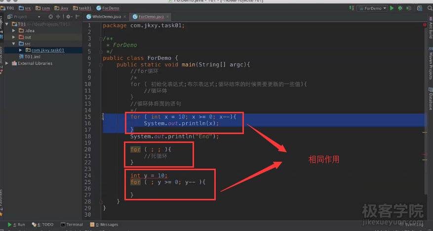Click the System.out.println("End") statement
Screen dimensions: 433x231
174,137
